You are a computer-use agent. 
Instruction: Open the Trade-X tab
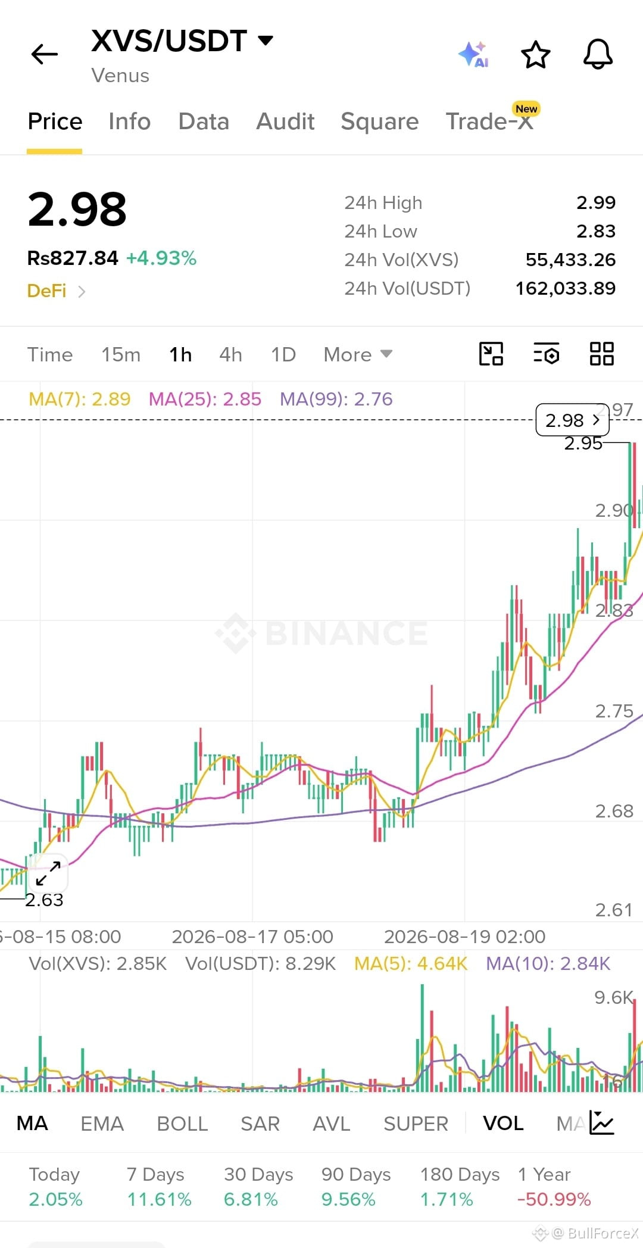489,121
